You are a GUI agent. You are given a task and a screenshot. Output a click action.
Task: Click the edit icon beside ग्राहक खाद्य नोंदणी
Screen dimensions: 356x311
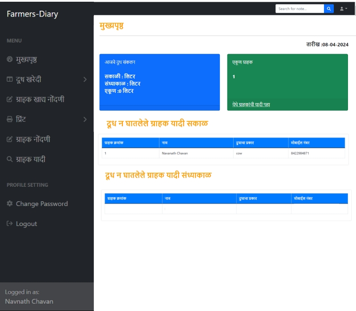pyautogui.click(x=10, y=100)
